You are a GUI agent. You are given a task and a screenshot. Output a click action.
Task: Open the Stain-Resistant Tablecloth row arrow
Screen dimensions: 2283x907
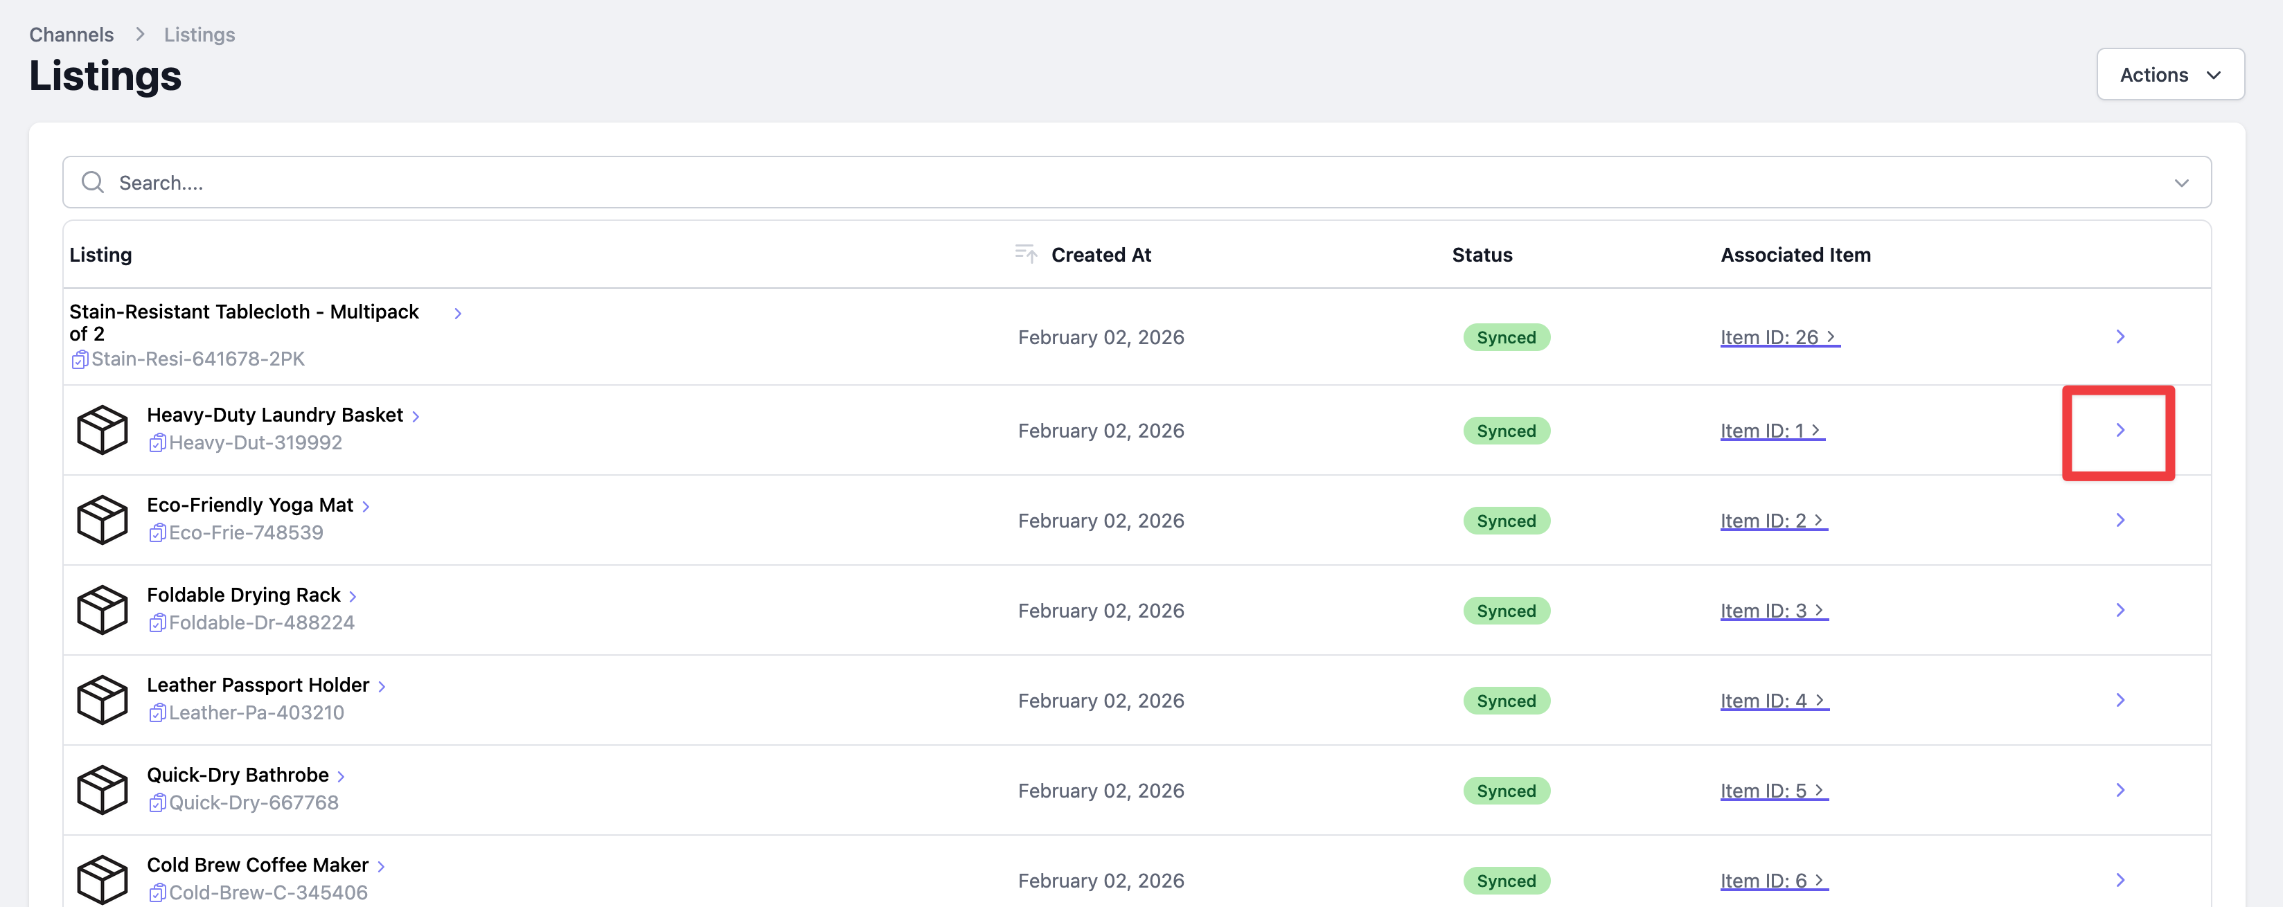tap(2119, 336)
